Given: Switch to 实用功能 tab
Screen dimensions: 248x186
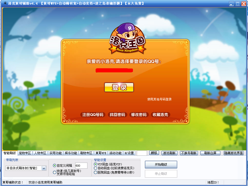Looking at the screenshot, I should [55, 153].
